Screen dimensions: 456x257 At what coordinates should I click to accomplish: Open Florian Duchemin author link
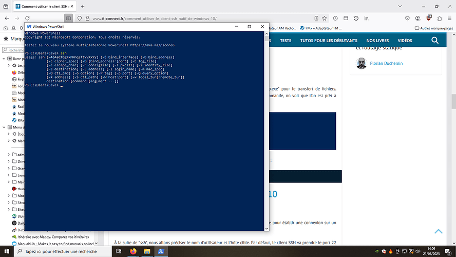[x=386, y=63]
